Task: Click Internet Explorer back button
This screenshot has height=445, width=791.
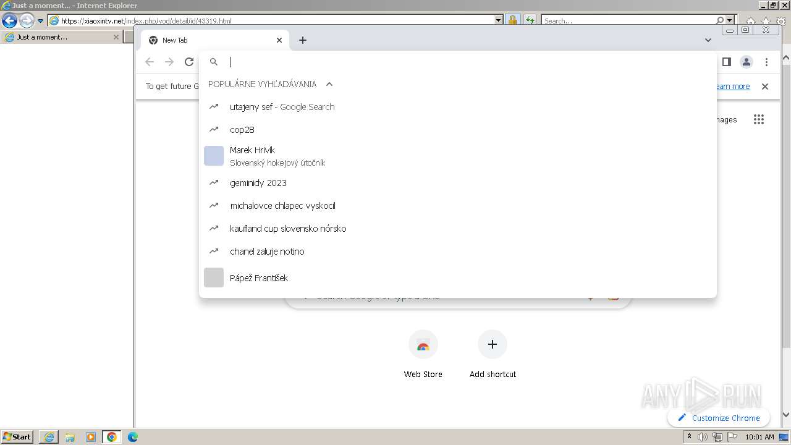Action: pos(9,20)
